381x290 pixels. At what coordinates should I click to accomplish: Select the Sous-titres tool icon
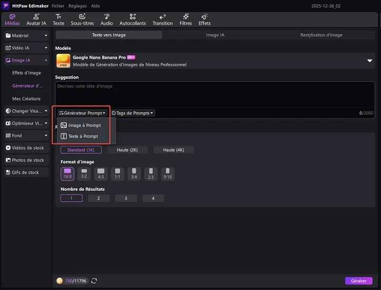tap(82, 20)
